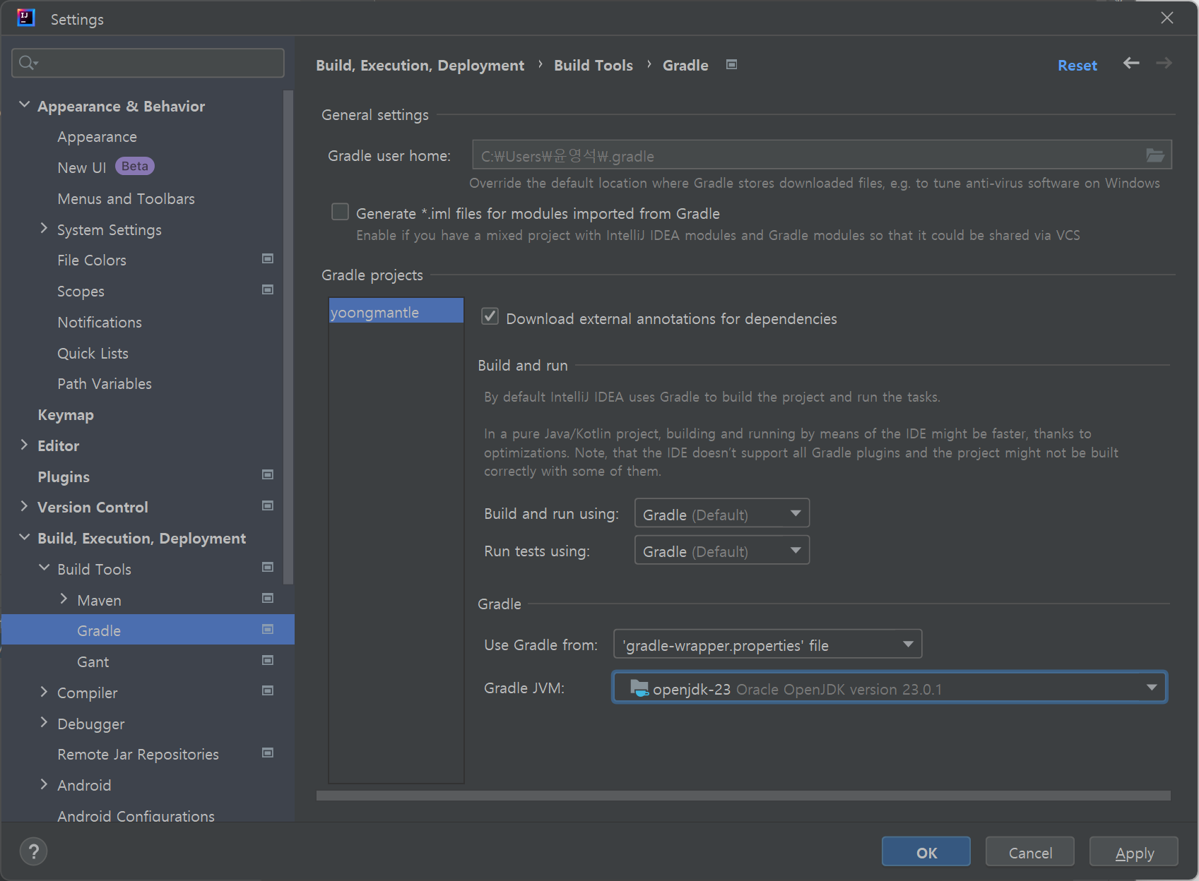Select Plugins in the settings tree
Viewport: 1199px width, 881px height.
[64, 477]
